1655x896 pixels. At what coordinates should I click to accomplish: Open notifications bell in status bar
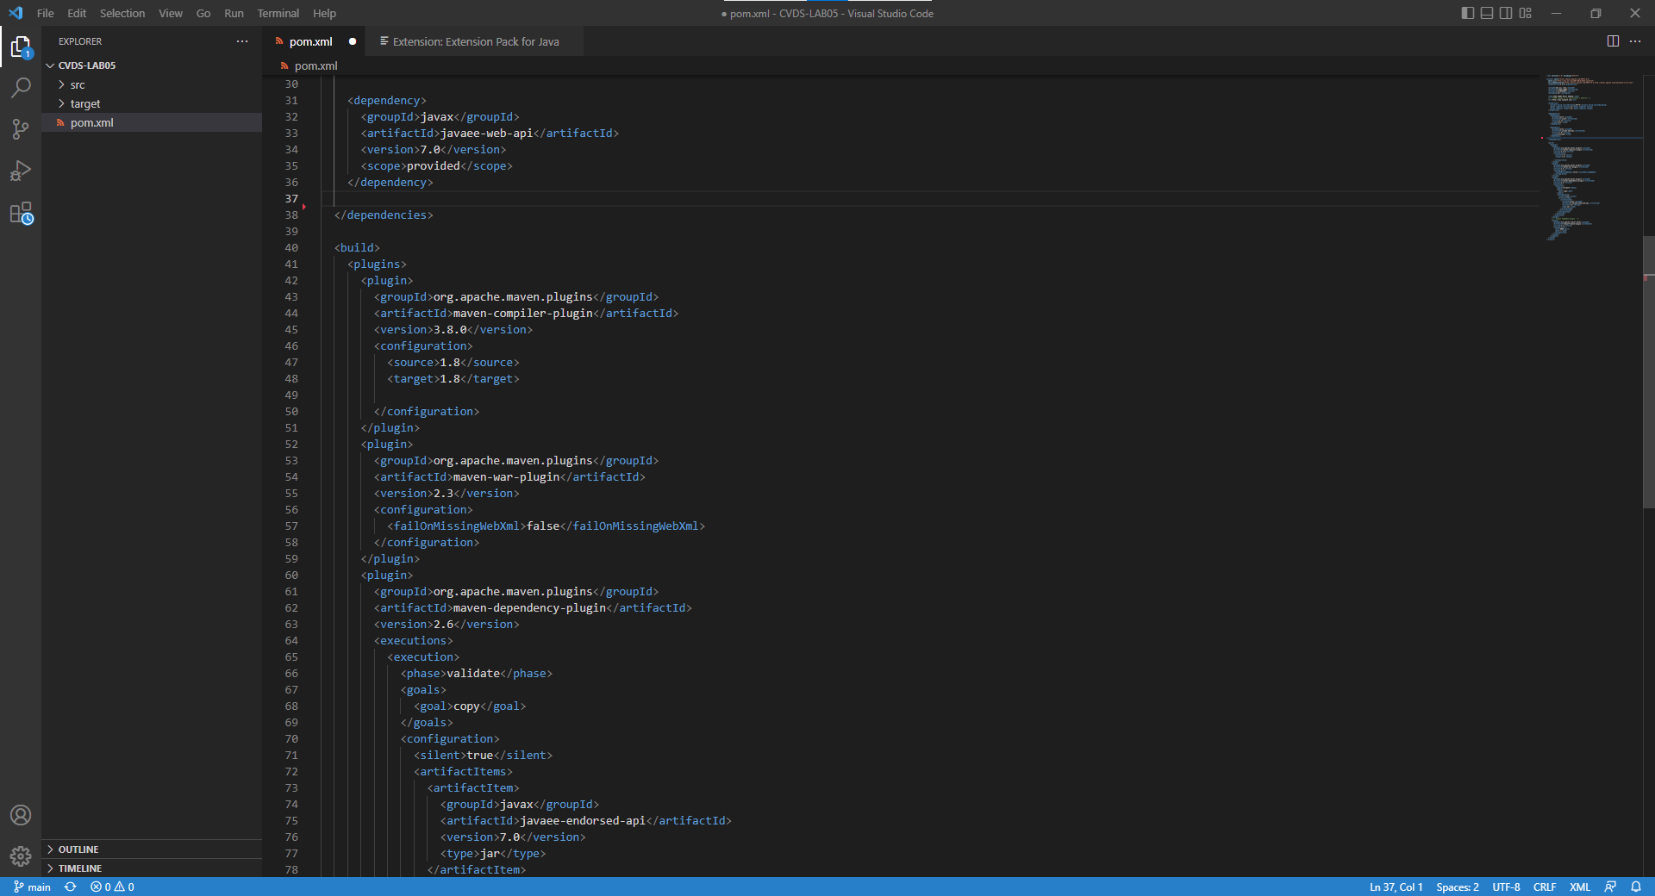click(1636, 887)
